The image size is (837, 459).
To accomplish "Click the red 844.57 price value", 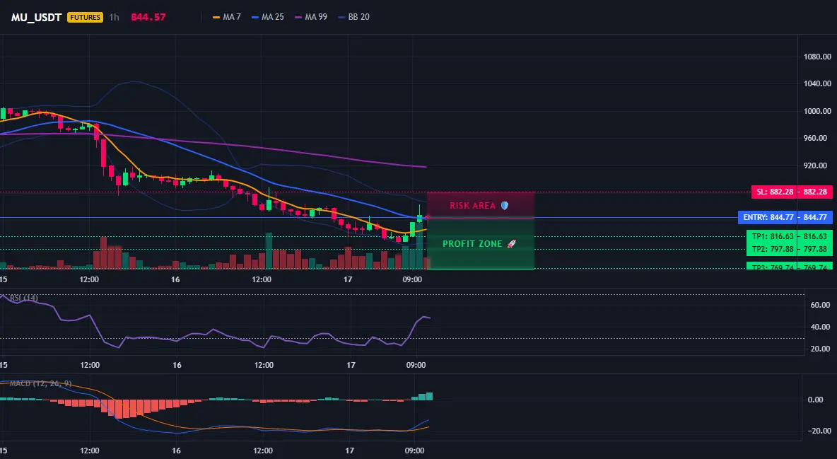I will coord(148,17).
